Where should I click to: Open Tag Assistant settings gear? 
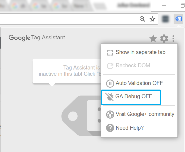pos(164,39)
